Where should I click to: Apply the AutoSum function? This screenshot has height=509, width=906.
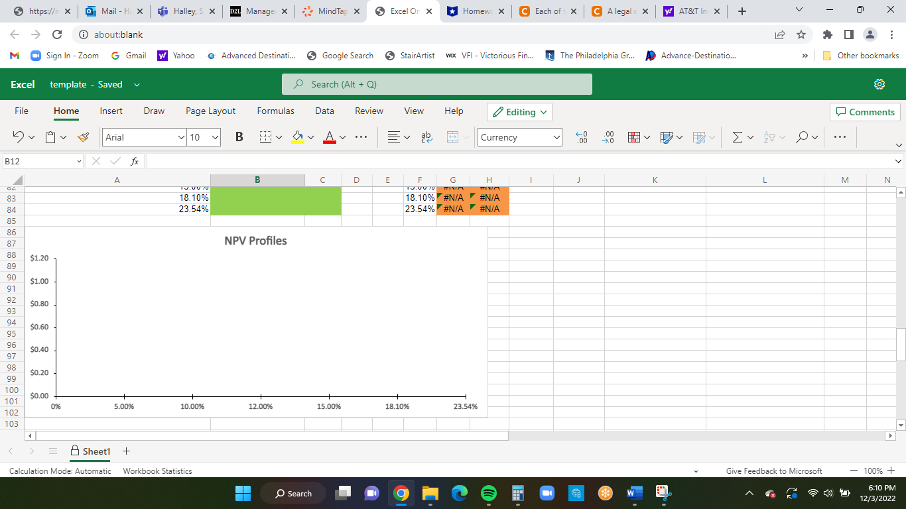pyautogui.click(x=738, y=137)
